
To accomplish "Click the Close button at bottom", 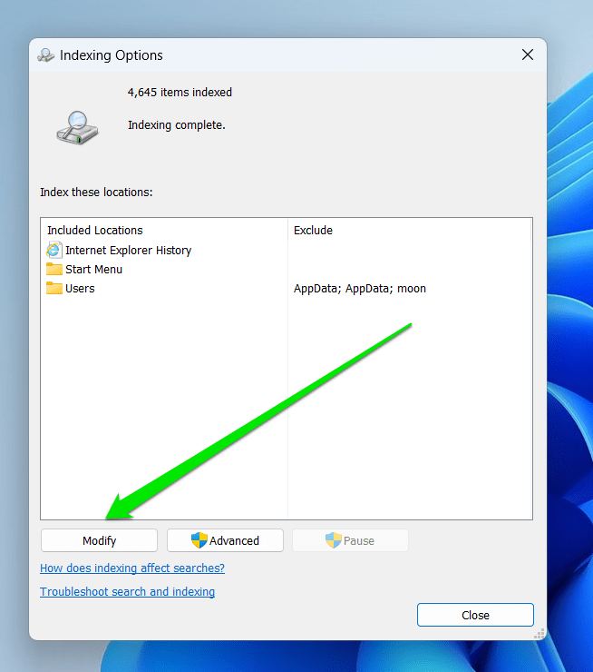I will [x=475, y=615].
